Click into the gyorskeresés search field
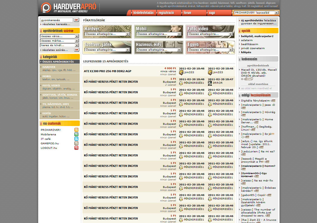This screenshot has width=317, height=223. pos(57,20)
